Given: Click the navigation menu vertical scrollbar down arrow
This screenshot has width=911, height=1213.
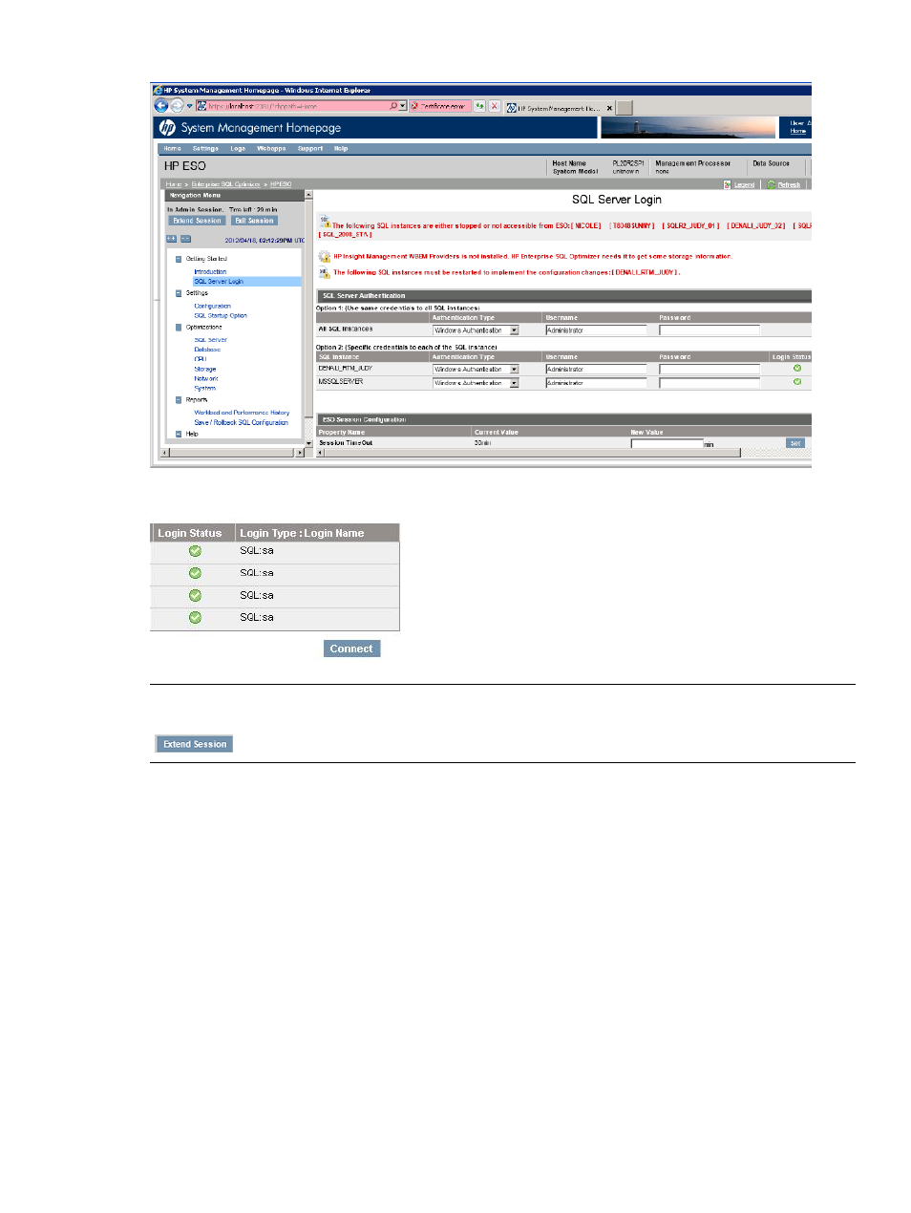Looking at the screenshot, I should pos(308,442).
